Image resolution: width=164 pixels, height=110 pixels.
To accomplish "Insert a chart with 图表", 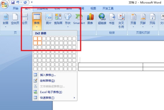I will tap(90, 19).
